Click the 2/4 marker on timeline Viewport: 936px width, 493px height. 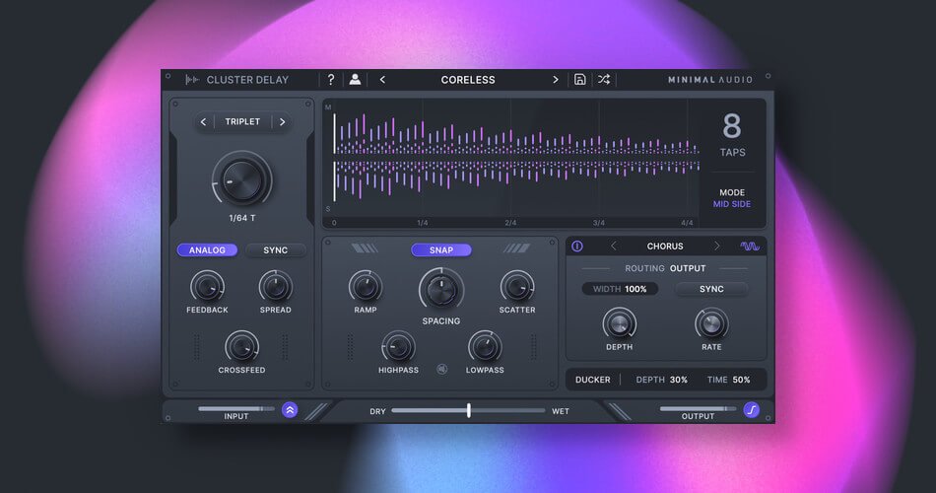point(510,223)
